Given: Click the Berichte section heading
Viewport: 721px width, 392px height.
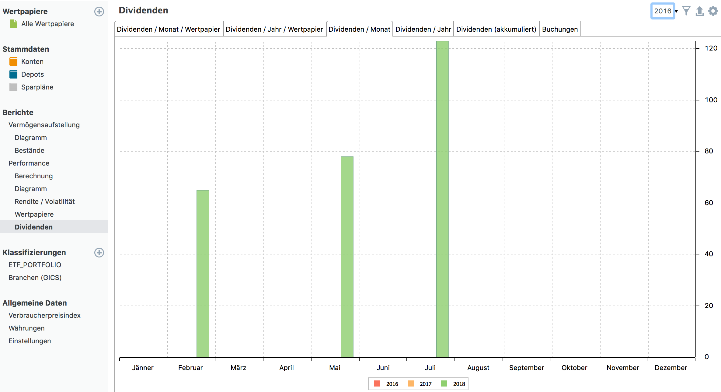Looking at the screenshot, I should coord(18,112).
